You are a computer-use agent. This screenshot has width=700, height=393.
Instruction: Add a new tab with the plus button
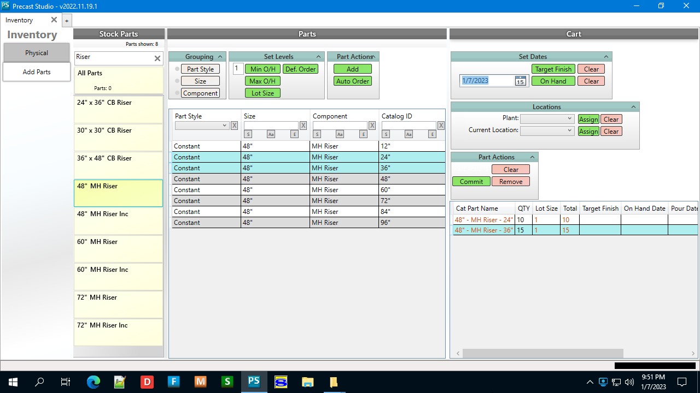(67, 21)
